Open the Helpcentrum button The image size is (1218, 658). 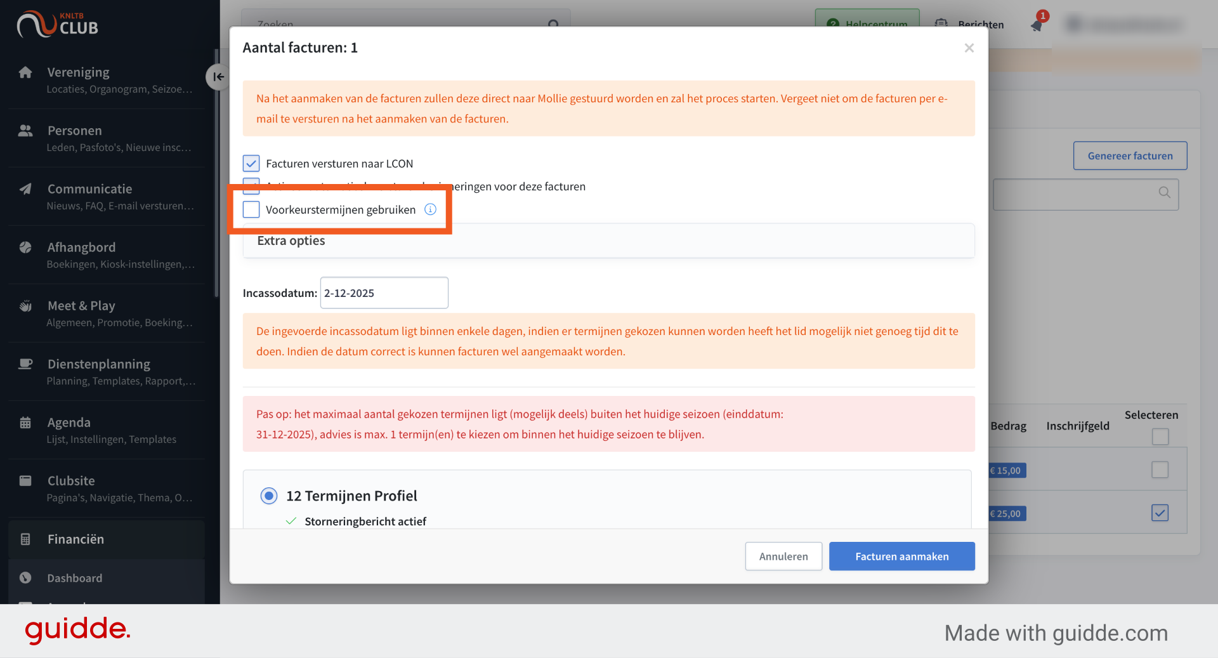pos(867,18)
